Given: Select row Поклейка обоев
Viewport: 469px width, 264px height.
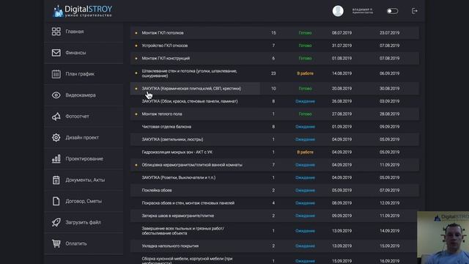Looking at the screenshot, I should pos(275,191).
